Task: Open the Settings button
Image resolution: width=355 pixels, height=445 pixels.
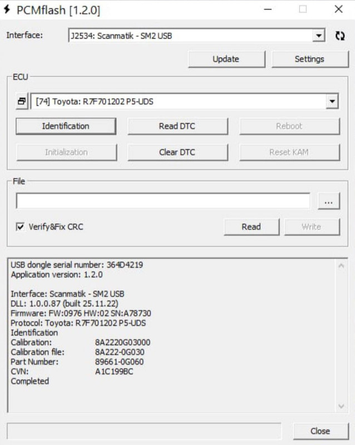Action: [x=309, y=59]
